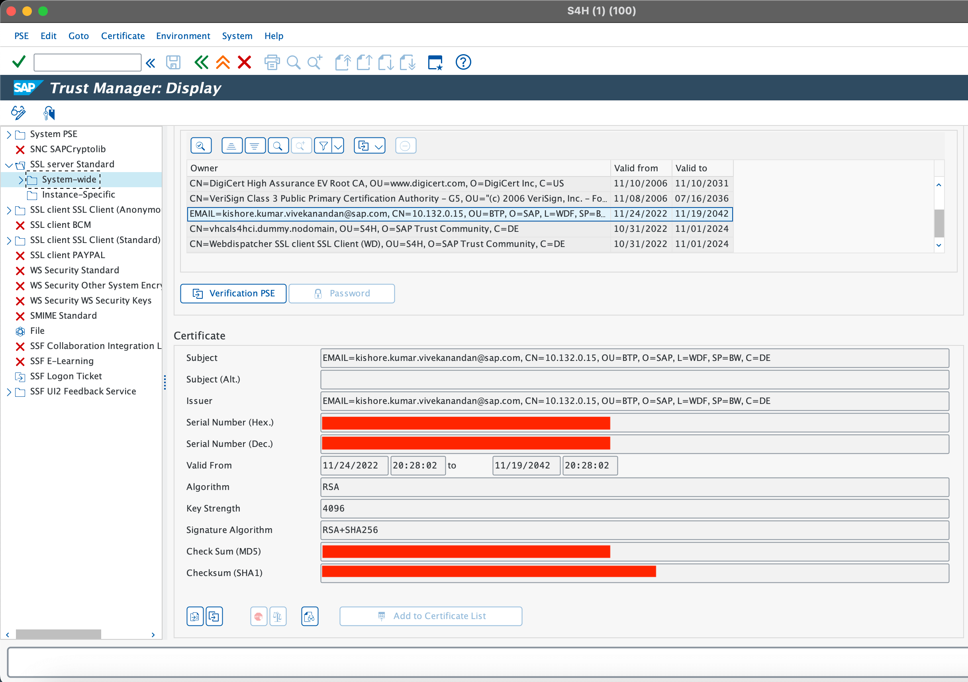Expand the System PSE tree node
Screen dimensions: 968x682
[9, 135]
